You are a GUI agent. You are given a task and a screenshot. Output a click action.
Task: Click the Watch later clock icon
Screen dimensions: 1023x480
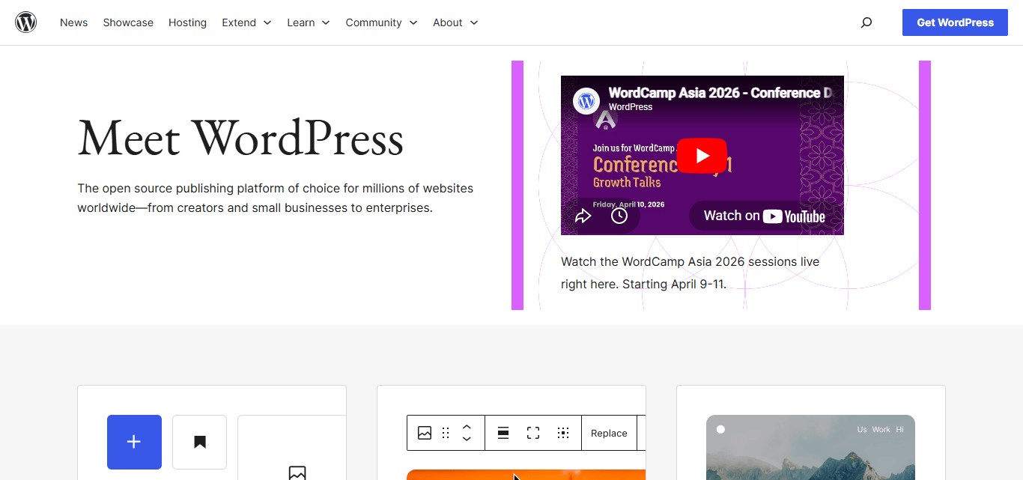coord(619,216)
